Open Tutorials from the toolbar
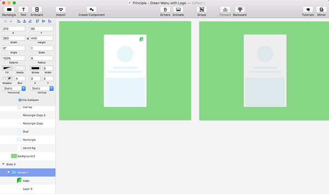 coord(308,10)
